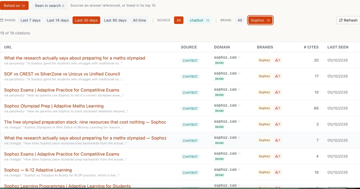The width and height of the screenshot is (360, 189).
Task: Click the 'URL' column header
Action: (8, 47)
